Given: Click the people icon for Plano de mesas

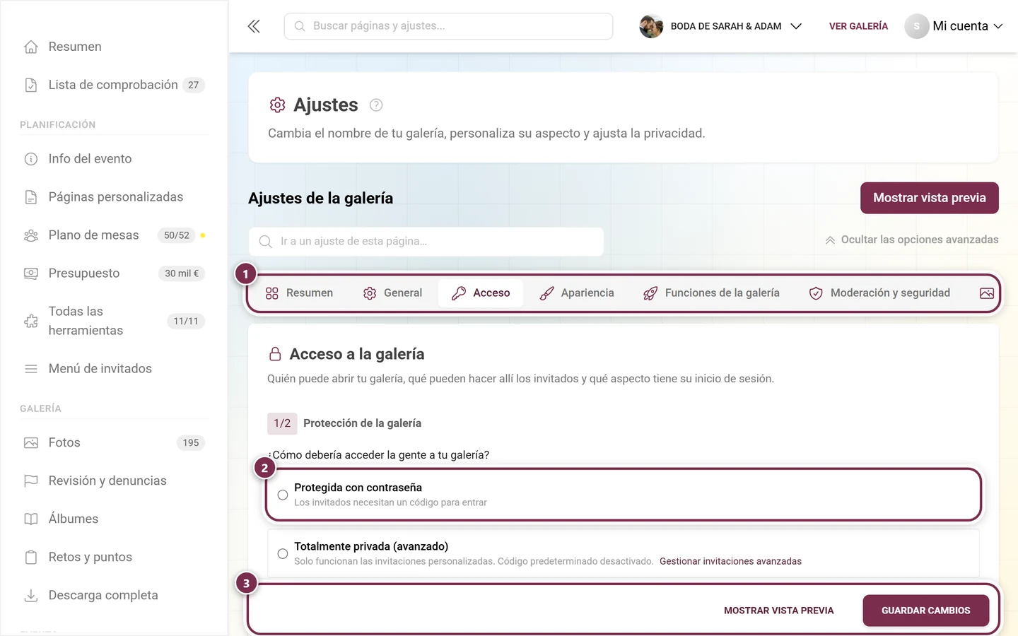Looking at the screenshot, I should point(31,235).
